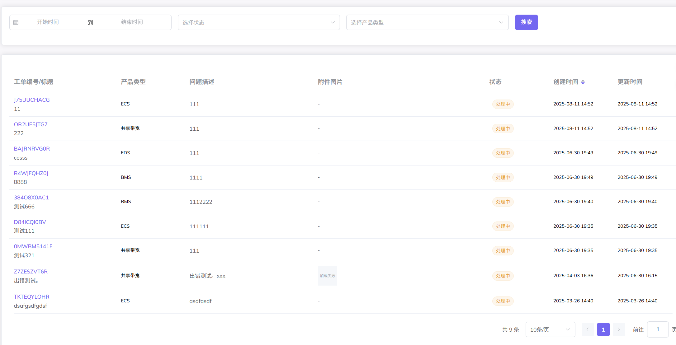Viewport: 676px width, 345px height.
Task: Open ticket 384O8X0AC1 link
Action: 31,198
